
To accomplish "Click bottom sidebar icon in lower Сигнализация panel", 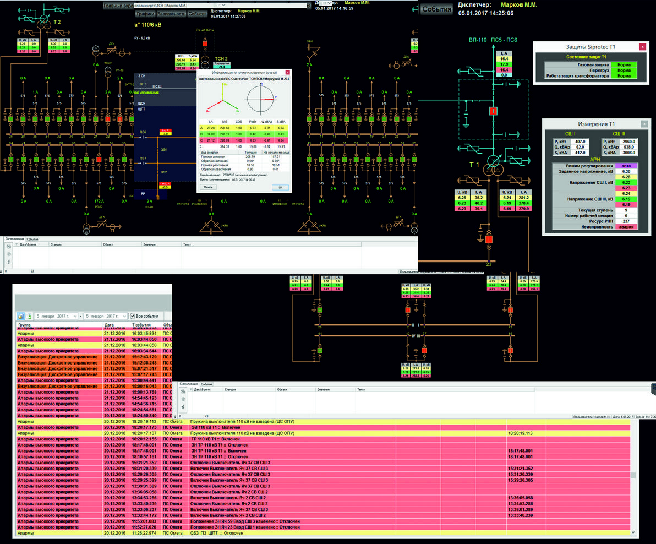I will tap(183, 407).
